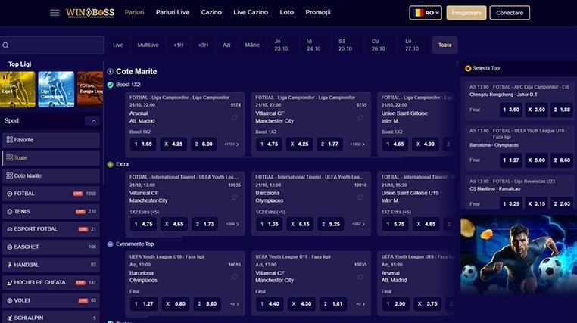Open Live Cazino menu
577x323 pixels.
(x=251, y=12)
